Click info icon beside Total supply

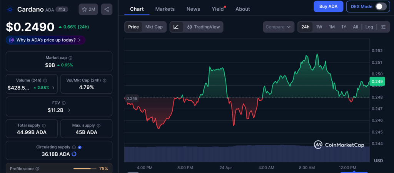[x=43, y=126]
